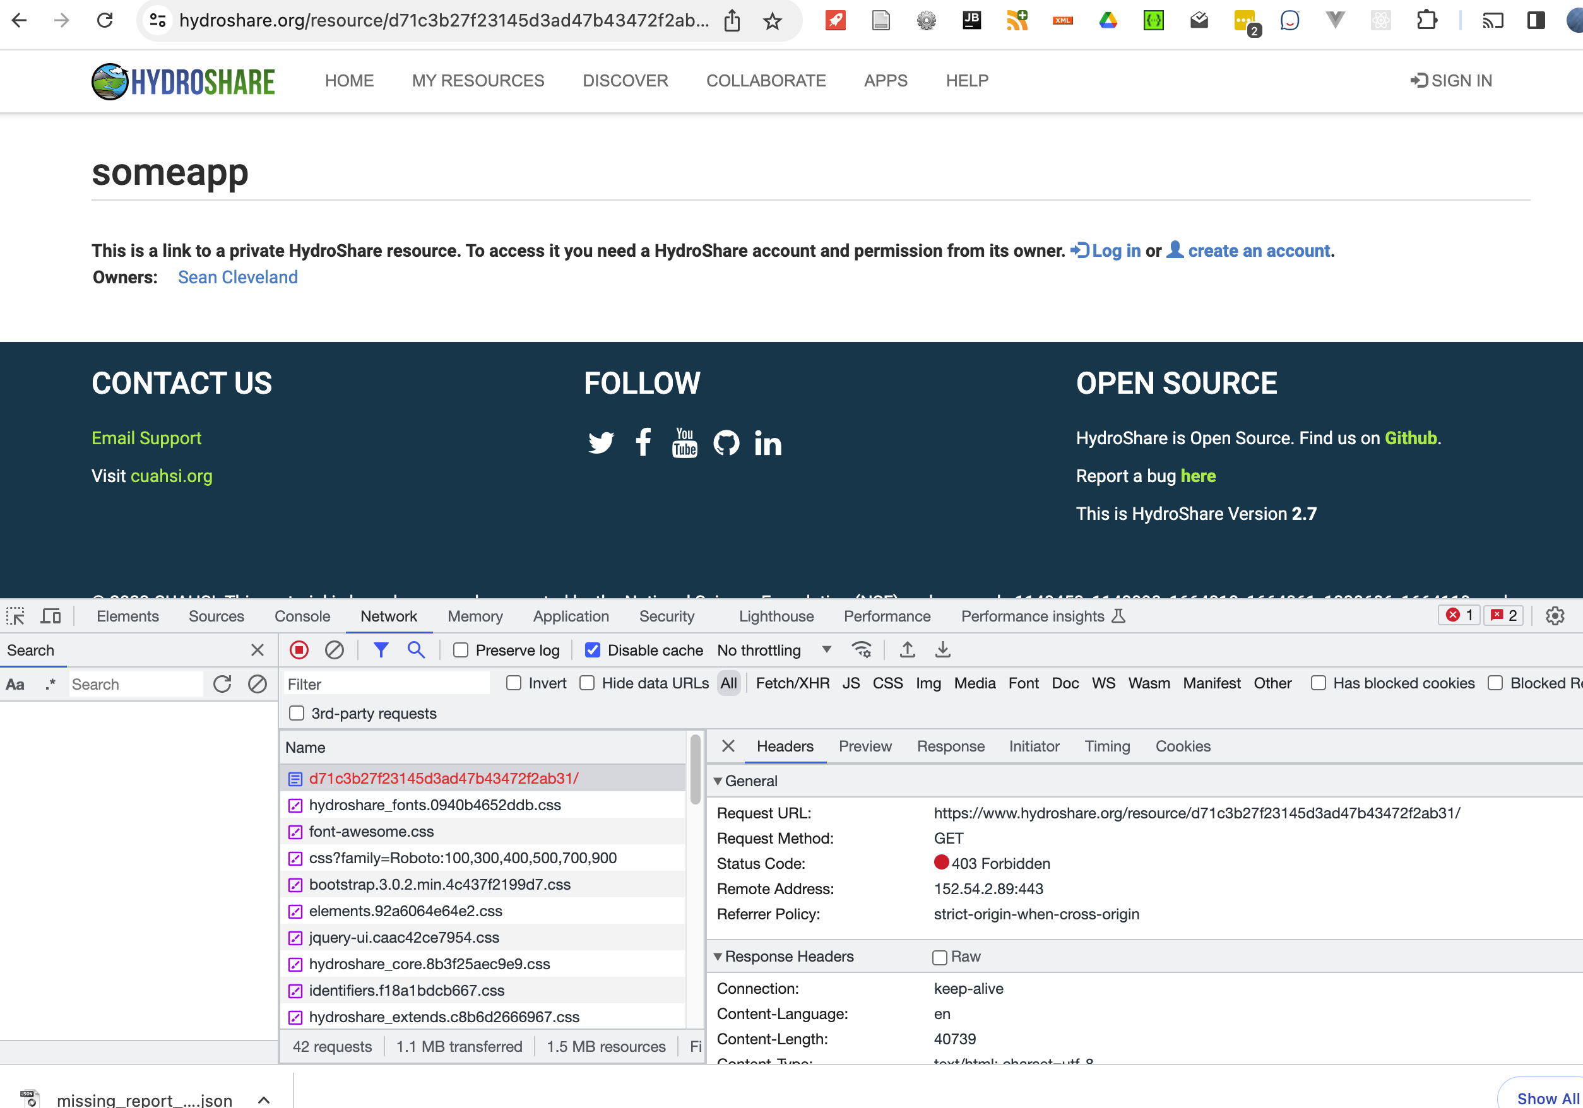Open the network conditions Wi-Fi icon
1583x1108 pixels.
click(861, 650)
